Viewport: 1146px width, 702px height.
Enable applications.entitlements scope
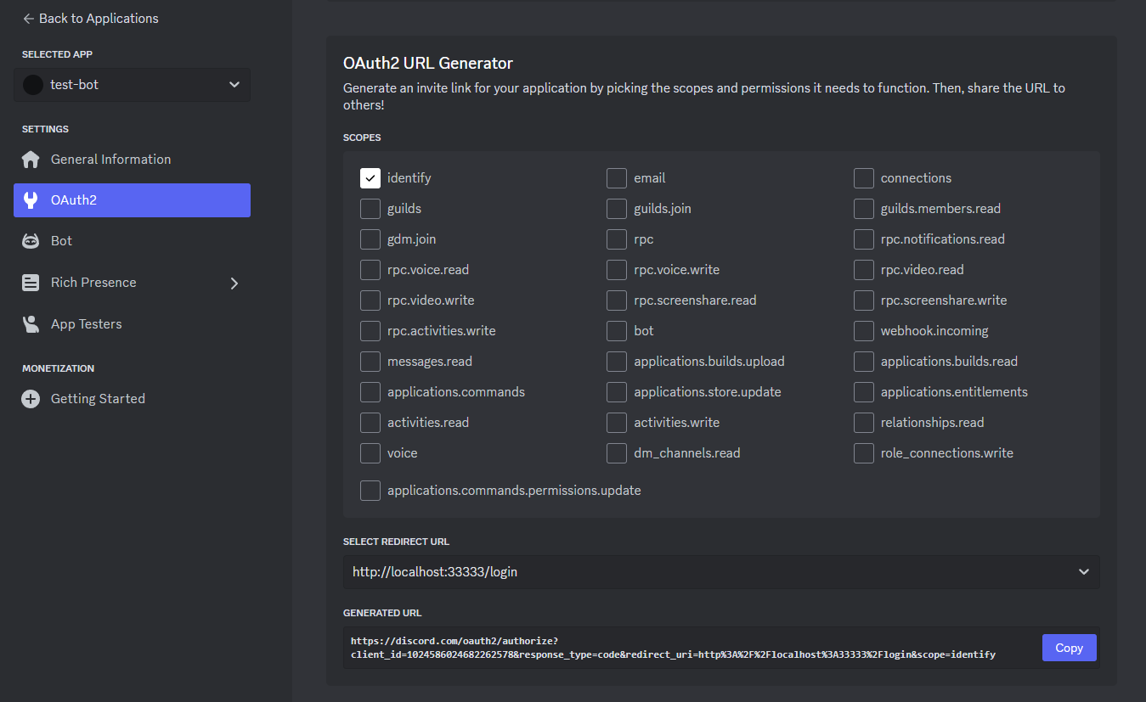[x=864, y=392]
